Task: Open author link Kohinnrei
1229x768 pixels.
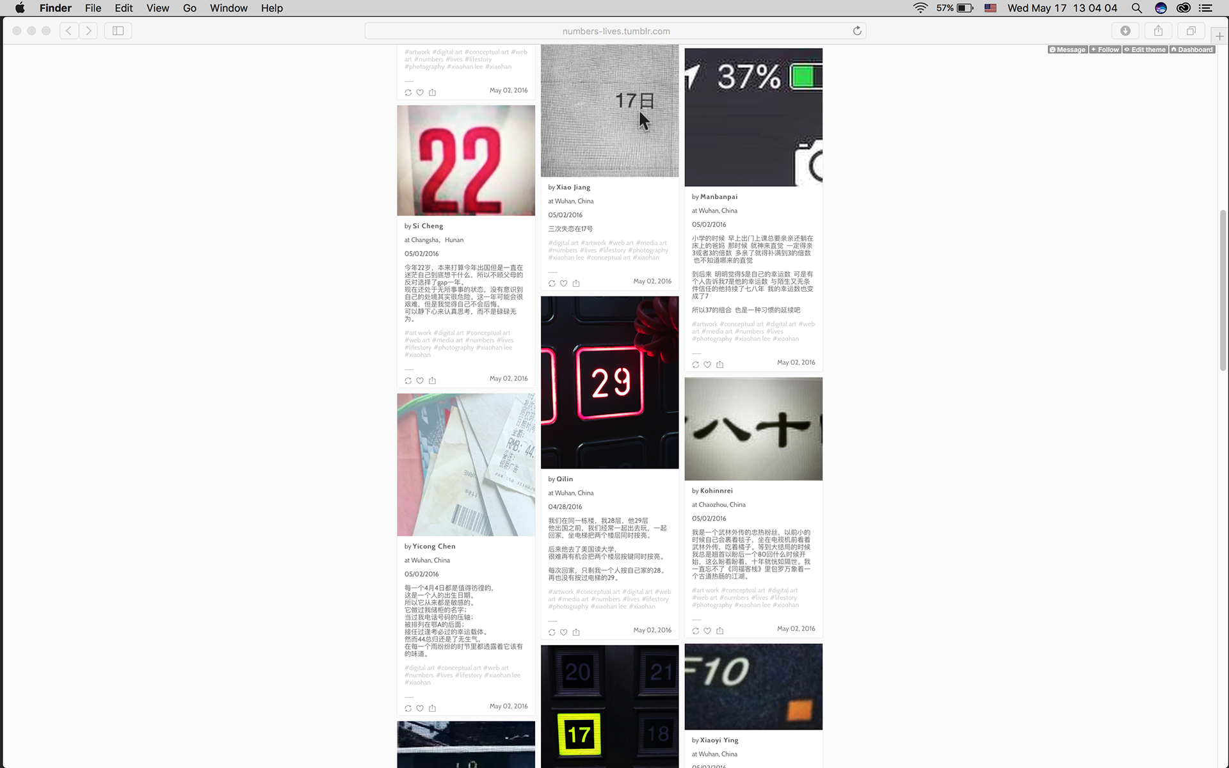Action: tap(716, 491)
